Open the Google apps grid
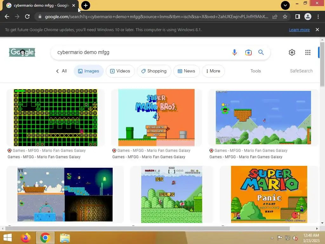The width and height of the screenshot is (325, 244). (x=308, y=52)
